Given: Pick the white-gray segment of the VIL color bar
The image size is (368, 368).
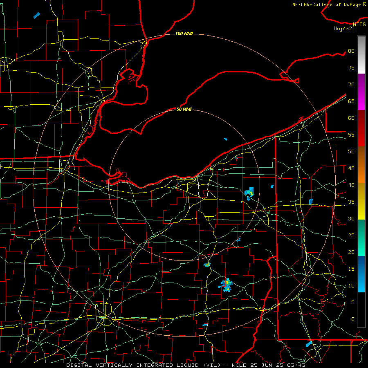Looking at the screenshot, I should (361, 55).
